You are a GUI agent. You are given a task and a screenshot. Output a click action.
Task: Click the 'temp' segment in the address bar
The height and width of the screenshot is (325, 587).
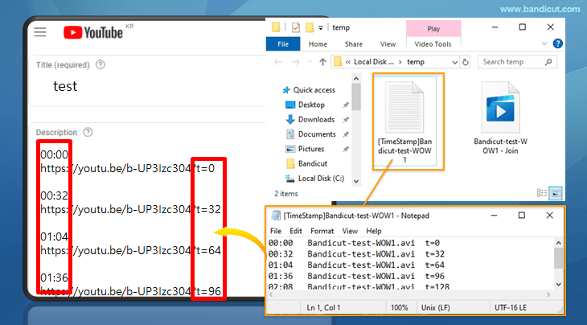(416, 62)
